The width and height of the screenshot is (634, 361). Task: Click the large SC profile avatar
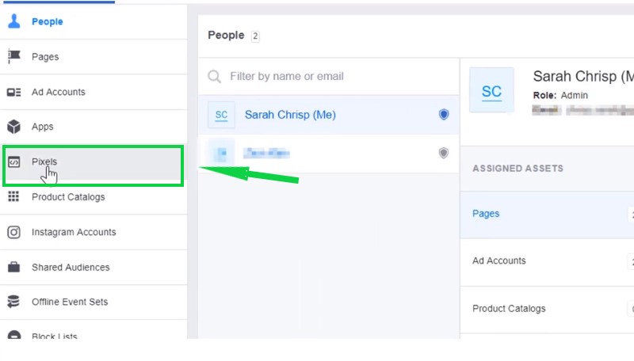(491, 90)
